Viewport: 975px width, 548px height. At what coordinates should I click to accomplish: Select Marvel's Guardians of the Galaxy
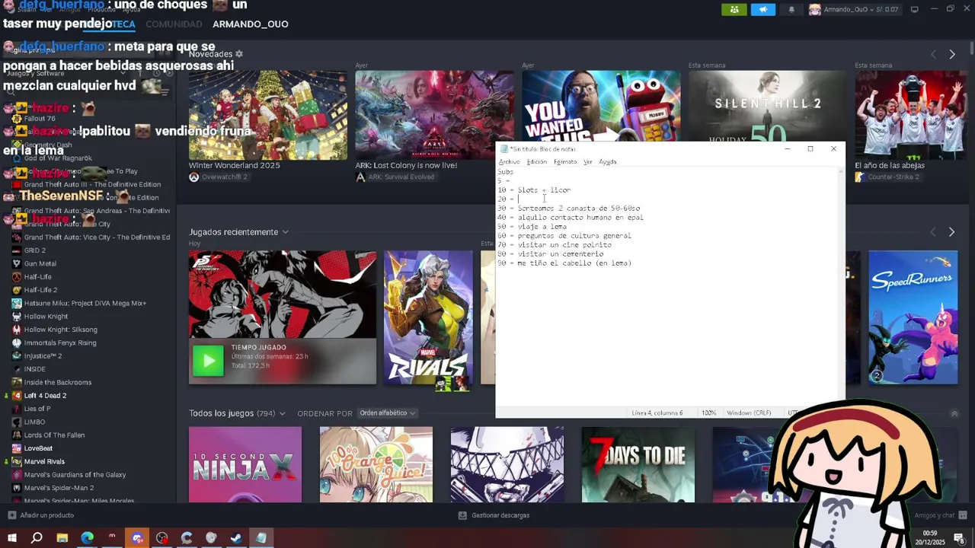[x=75, y=475]
